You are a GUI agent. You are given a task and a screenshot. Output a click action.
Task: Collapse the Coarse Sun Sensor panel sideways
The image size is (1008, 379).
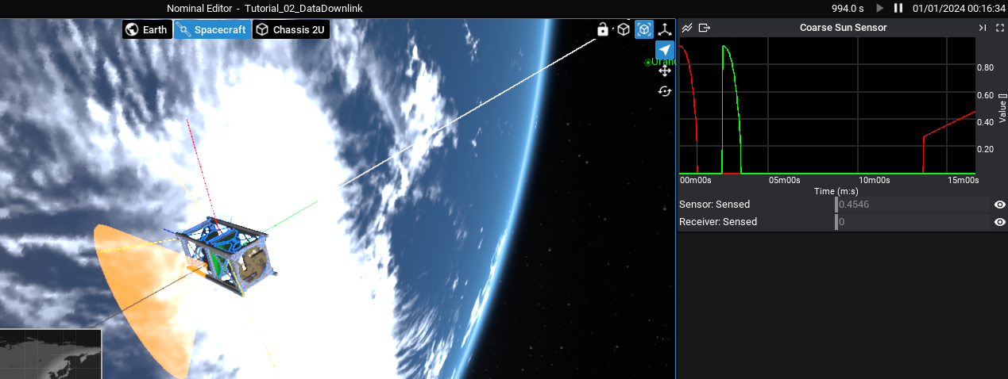tap(983, 28)
